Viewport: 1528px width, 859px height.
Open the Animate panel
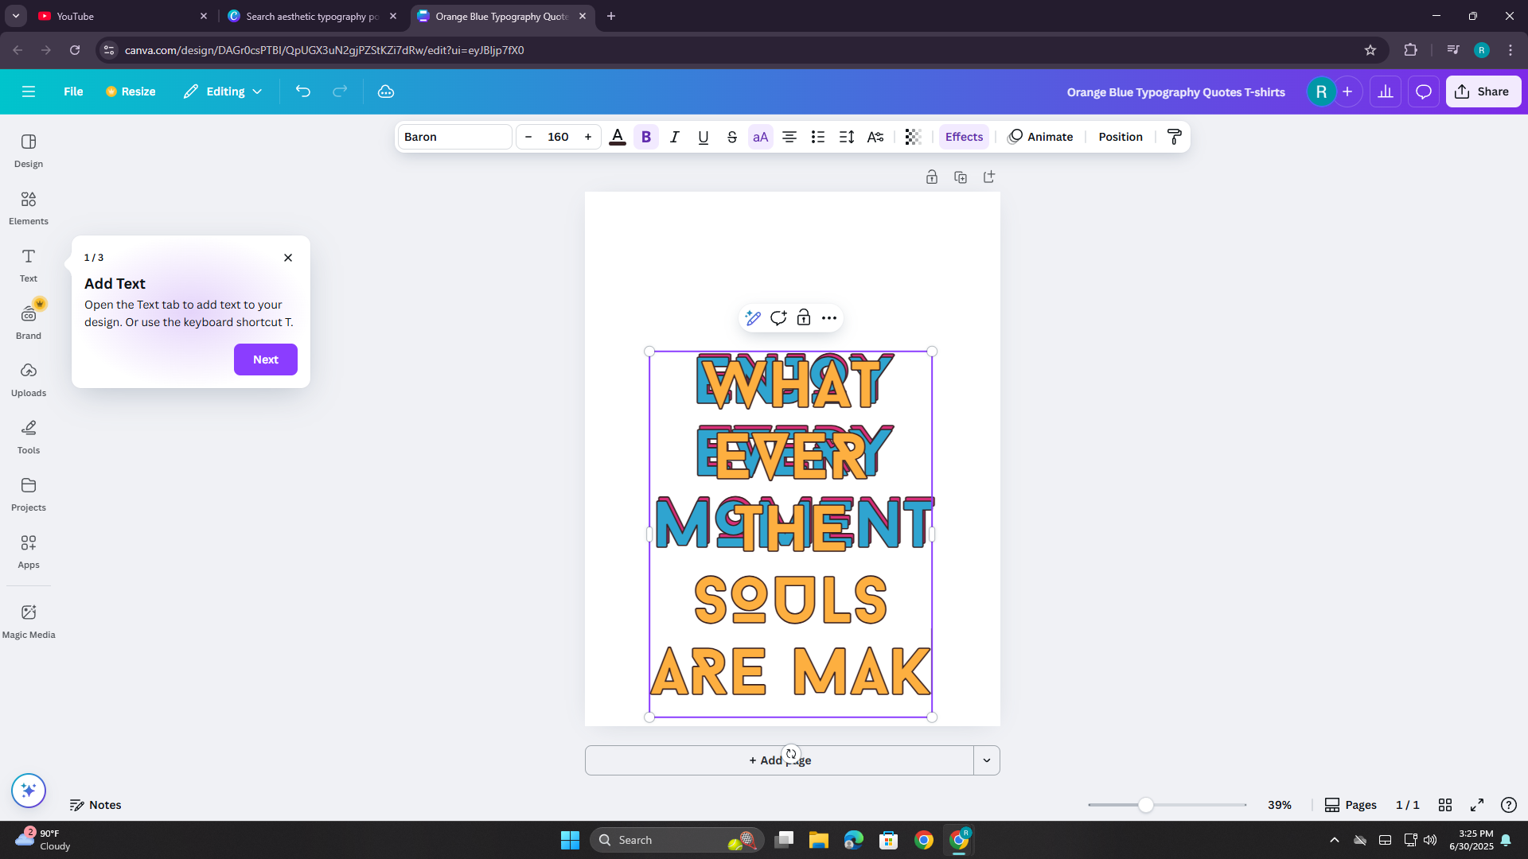coord(1040,137)
